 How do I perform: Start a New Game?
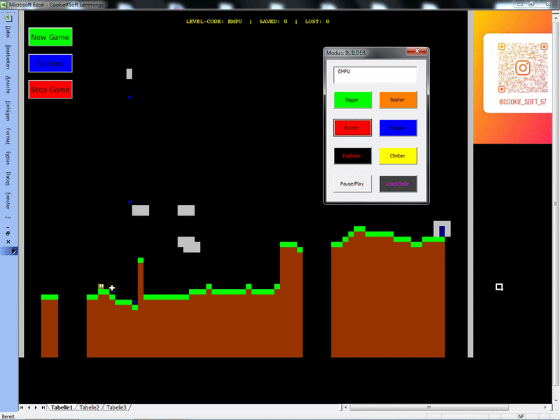pyautogui.click(x=50, y=37)
